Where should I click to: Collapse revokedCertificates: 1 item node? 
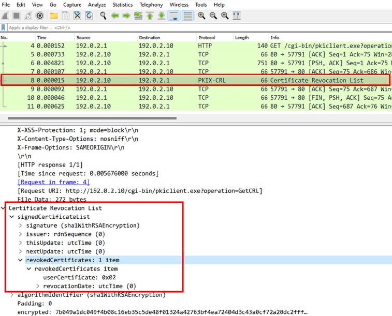coord(21,260)
